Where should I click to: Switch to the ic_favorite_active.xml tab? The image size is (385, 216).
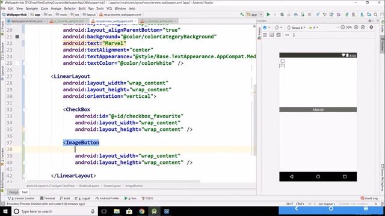(x=159, y=22)
